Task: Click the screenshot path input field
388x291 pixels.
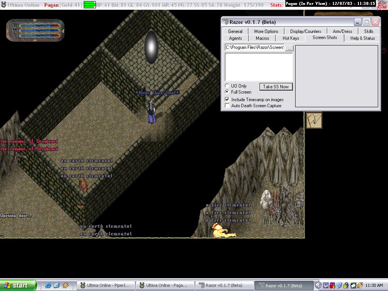Action: tap(255, 48)
